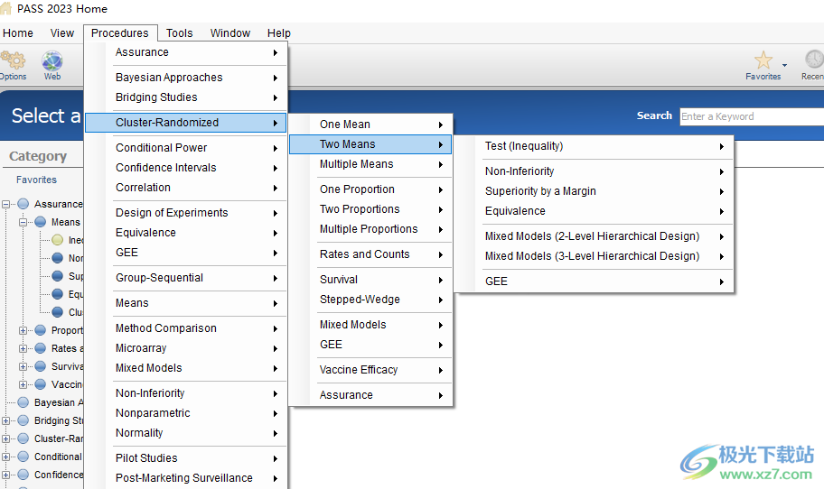The image size is (824, 489).
Task: Open Pilot Studies submenu
Action: coord(185,458)
